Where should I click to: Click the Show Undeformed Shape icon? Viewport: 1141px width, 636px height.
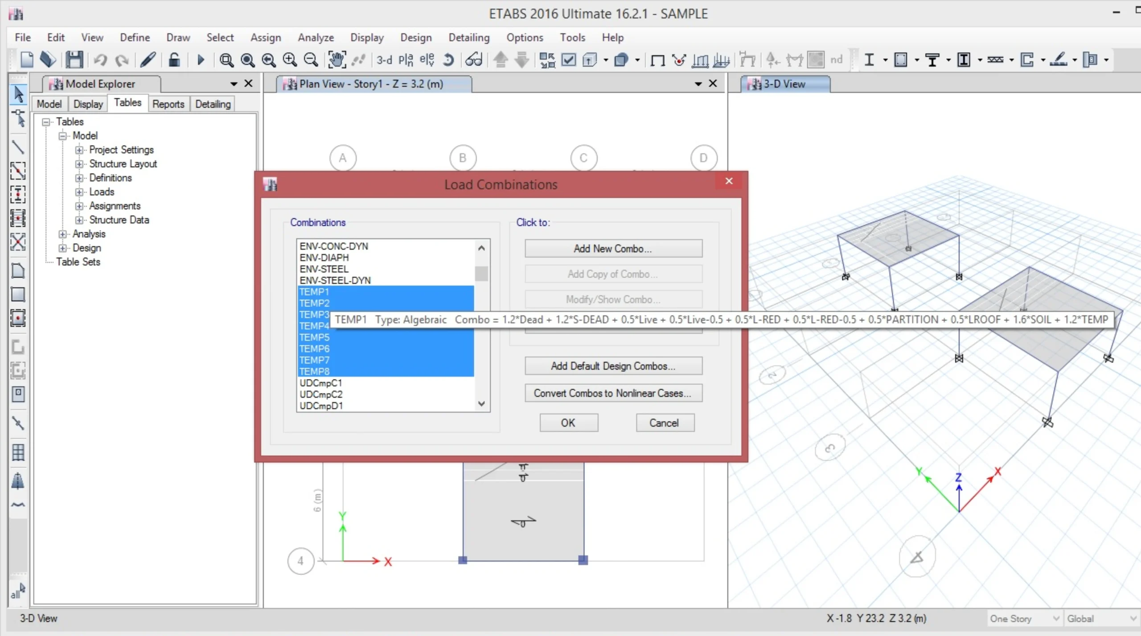click(x=657, y=60)
